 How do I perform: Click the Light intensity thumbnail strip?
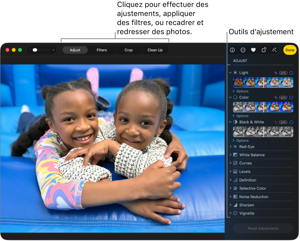(x=263, y=82)
